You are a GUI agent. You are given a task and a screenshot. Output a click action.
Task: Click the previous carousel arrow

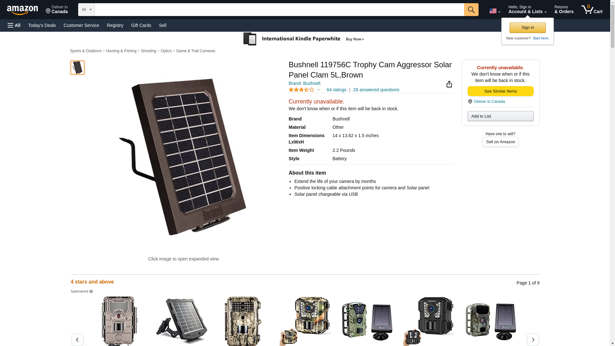[x=77, y=340]
